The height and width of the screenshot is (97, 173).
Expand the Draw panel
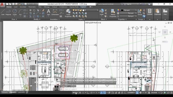coord(14,19)
